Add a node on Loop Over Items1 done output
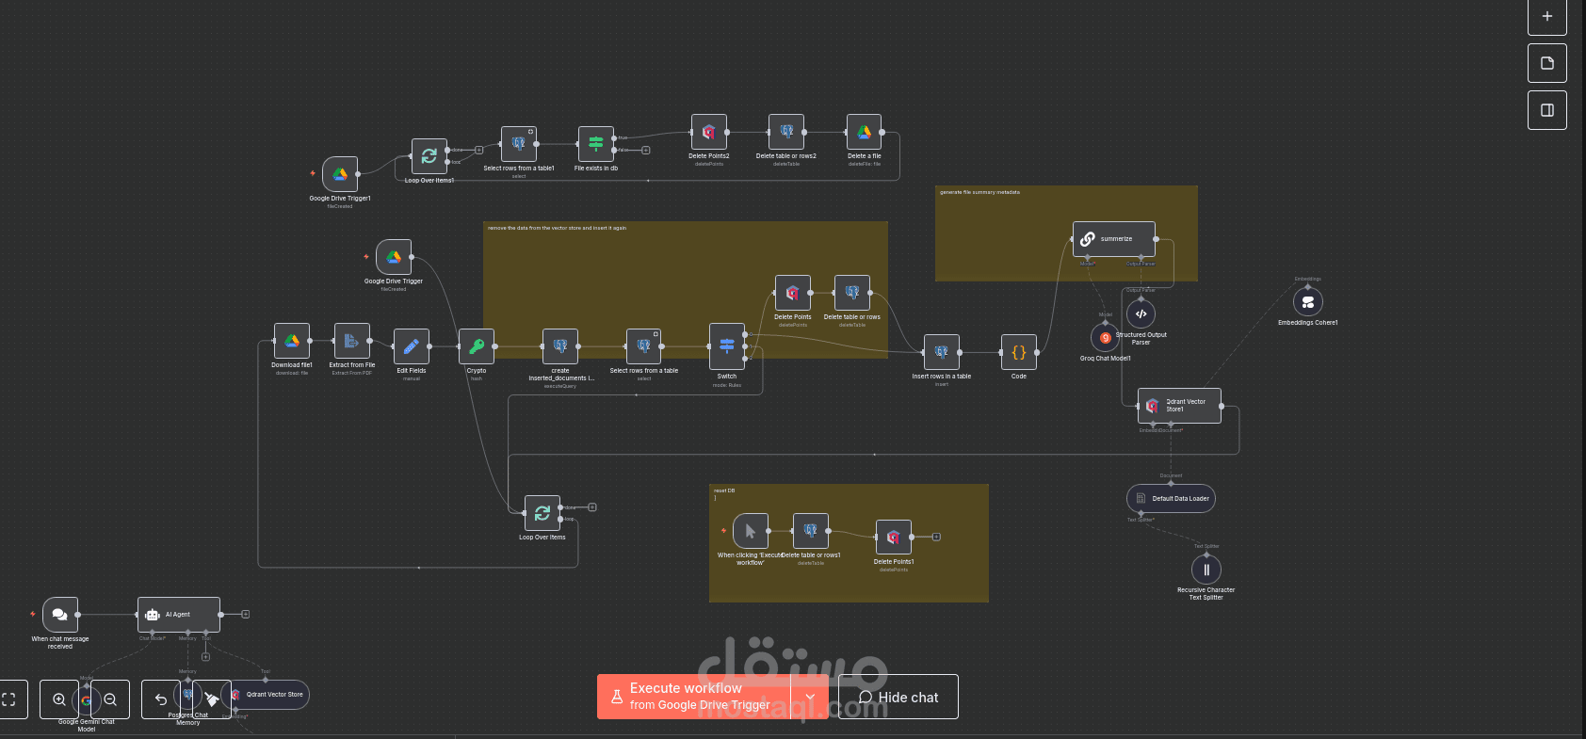1586x739 pixels. pos(479,150)
